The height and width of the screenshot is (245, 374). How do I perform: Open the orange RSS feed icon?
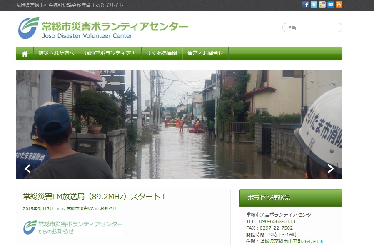pyautogui.click(x=339, y=5)
